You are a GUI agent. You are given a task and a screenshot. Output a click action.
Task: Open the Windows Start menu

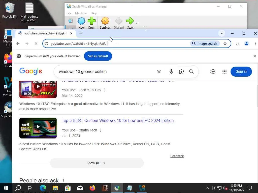click(x=6, y=188)
